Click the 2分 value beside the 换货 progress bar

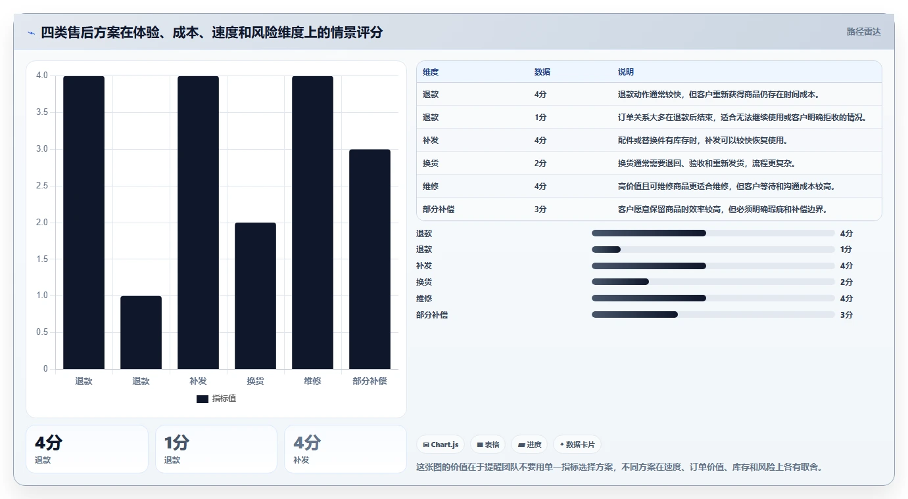pyautogui.click(x=846, y=282)
